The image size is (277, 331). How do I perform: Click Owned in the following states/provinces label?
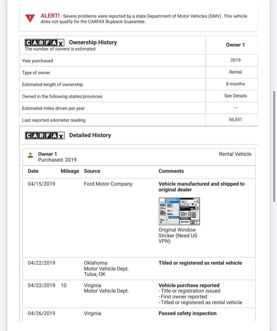pyautogui.click(x=62, y=96)
